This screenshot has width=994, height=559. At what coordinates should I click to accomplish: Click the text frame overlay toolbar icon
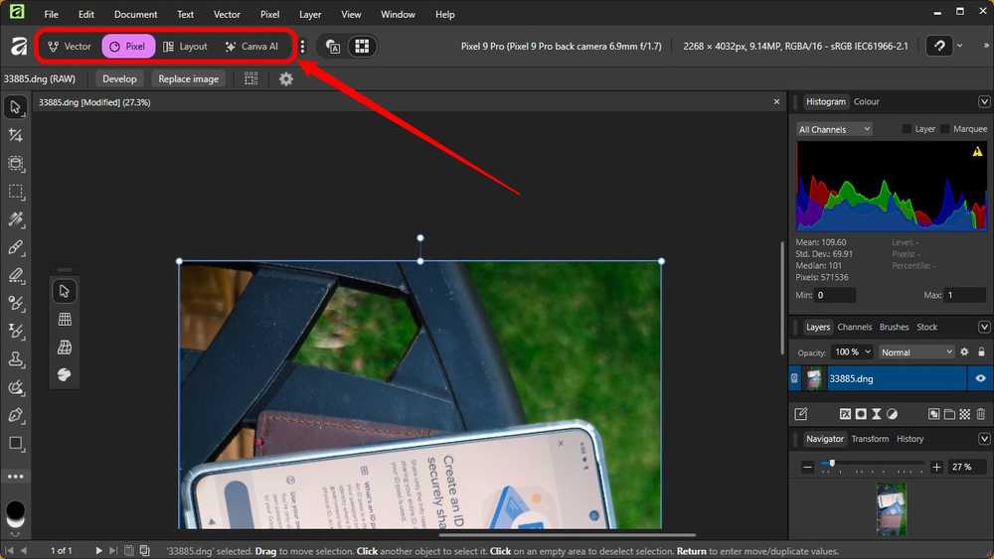[333, 47]
